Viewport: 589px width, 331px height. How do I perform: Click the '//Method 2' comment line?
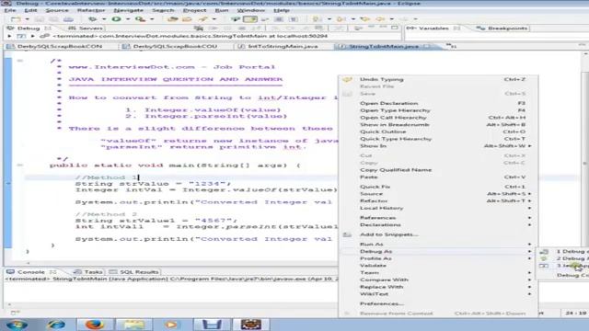[x=106, y=214]
